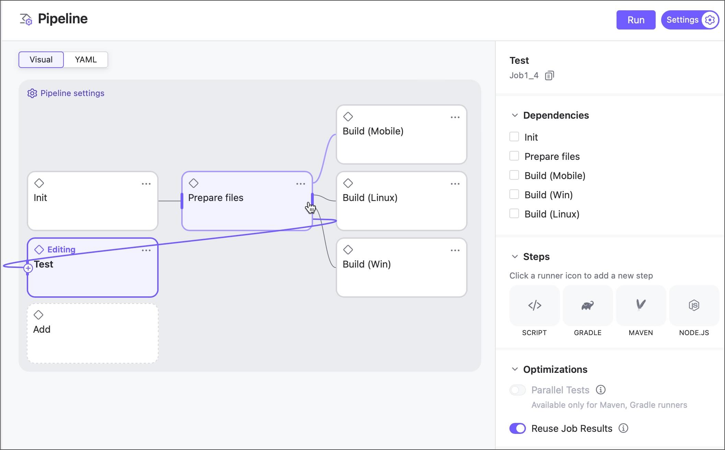Show info for Reuse Job Results
This screenshot has width=725, height=450.
pyautogui.click(x=623, y=428)
